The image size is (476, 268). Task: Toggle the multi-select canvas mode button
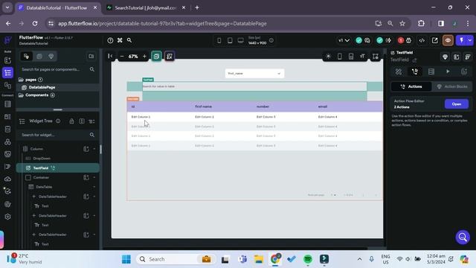tap(156, 57)
